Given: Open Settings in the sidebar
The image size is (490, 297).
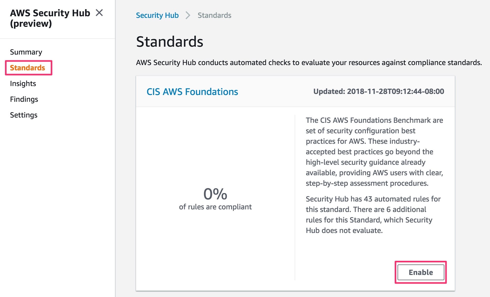Looking at the screenshot, I should (24, 115).
